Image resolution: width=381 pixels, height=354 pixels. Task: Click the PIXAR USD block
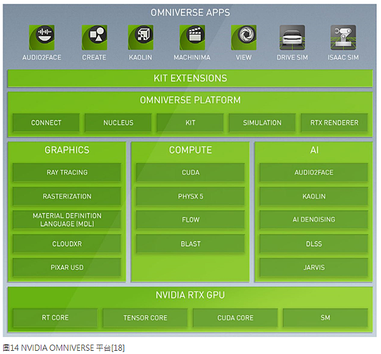(x=67, y=267)
